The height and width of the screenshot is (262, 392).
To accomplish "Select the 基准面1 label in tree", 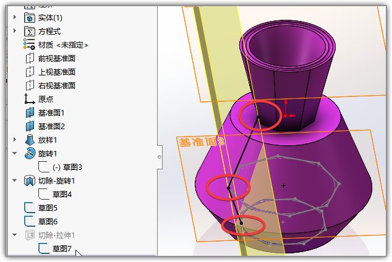I will tap(51, 113).
